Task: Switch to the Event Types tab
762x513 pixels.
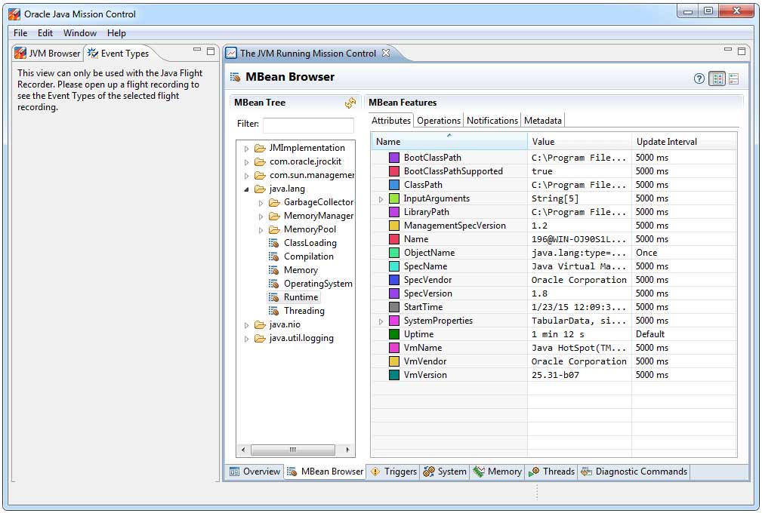Action: [119, 54]
